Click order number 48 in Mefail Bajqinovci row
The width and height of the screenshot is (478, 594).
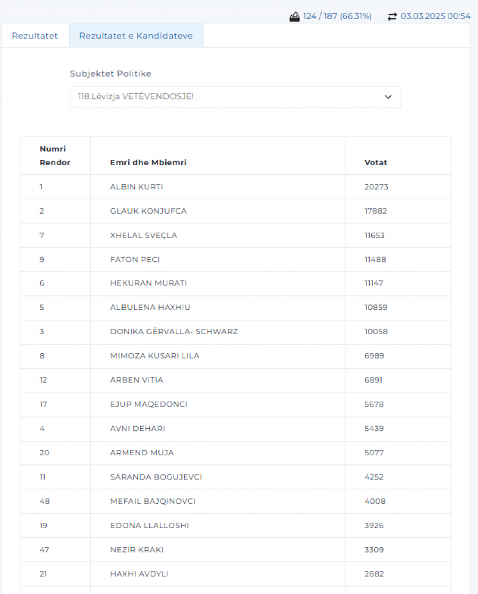[45, 501]
